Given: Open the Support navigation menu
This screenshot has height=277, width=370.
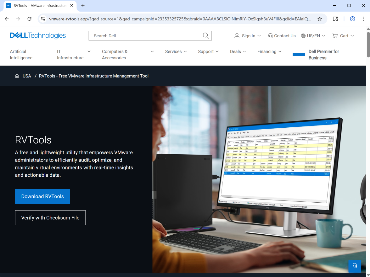Looking at the screenshot, I should [208, 51].
